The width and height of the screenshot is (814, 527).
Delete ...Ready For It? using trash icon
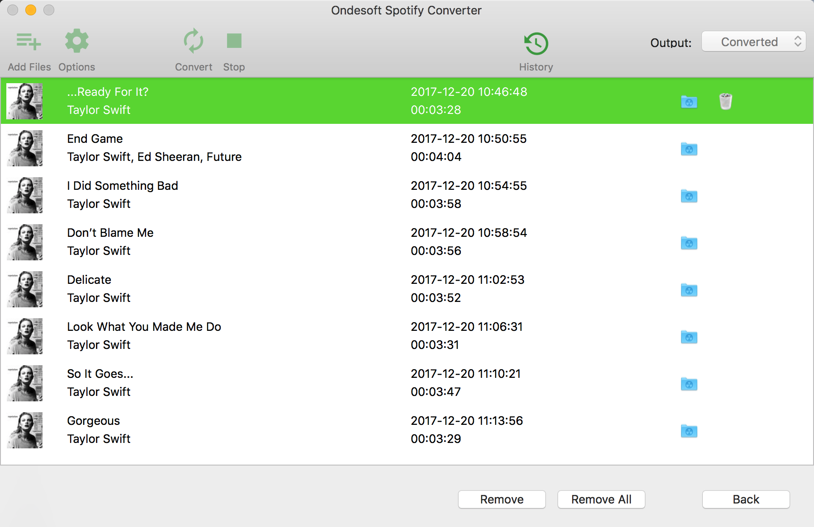726,101
